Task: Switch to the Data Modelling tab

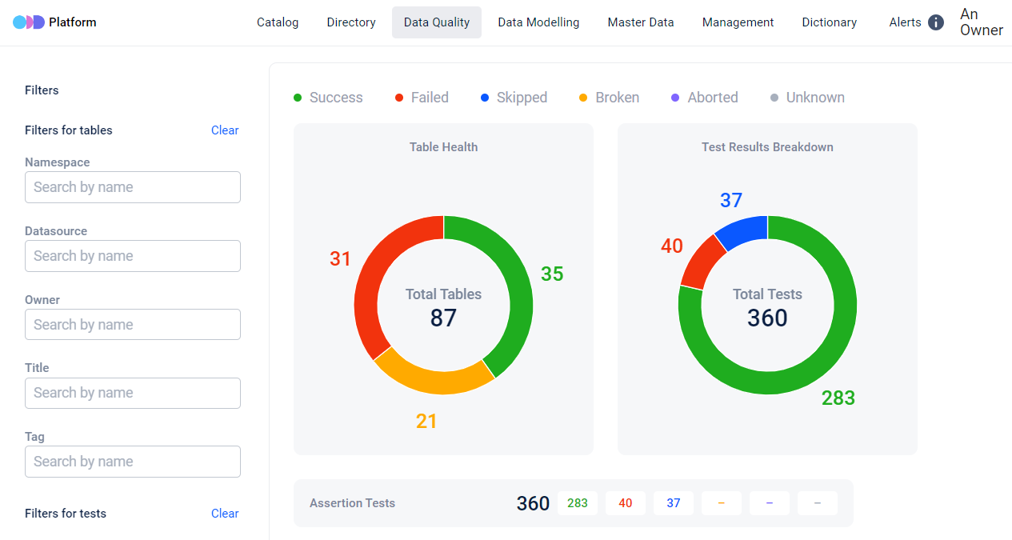Action: tap(538, 22)
